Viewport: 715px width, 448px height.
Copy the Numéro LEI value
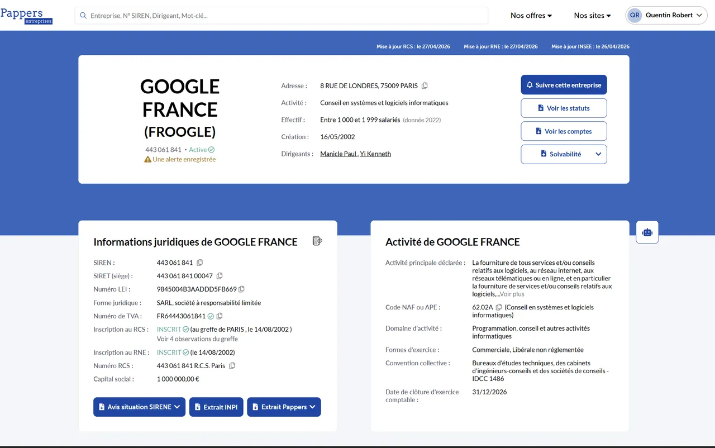pyautogui.click(x=241, y=289)
